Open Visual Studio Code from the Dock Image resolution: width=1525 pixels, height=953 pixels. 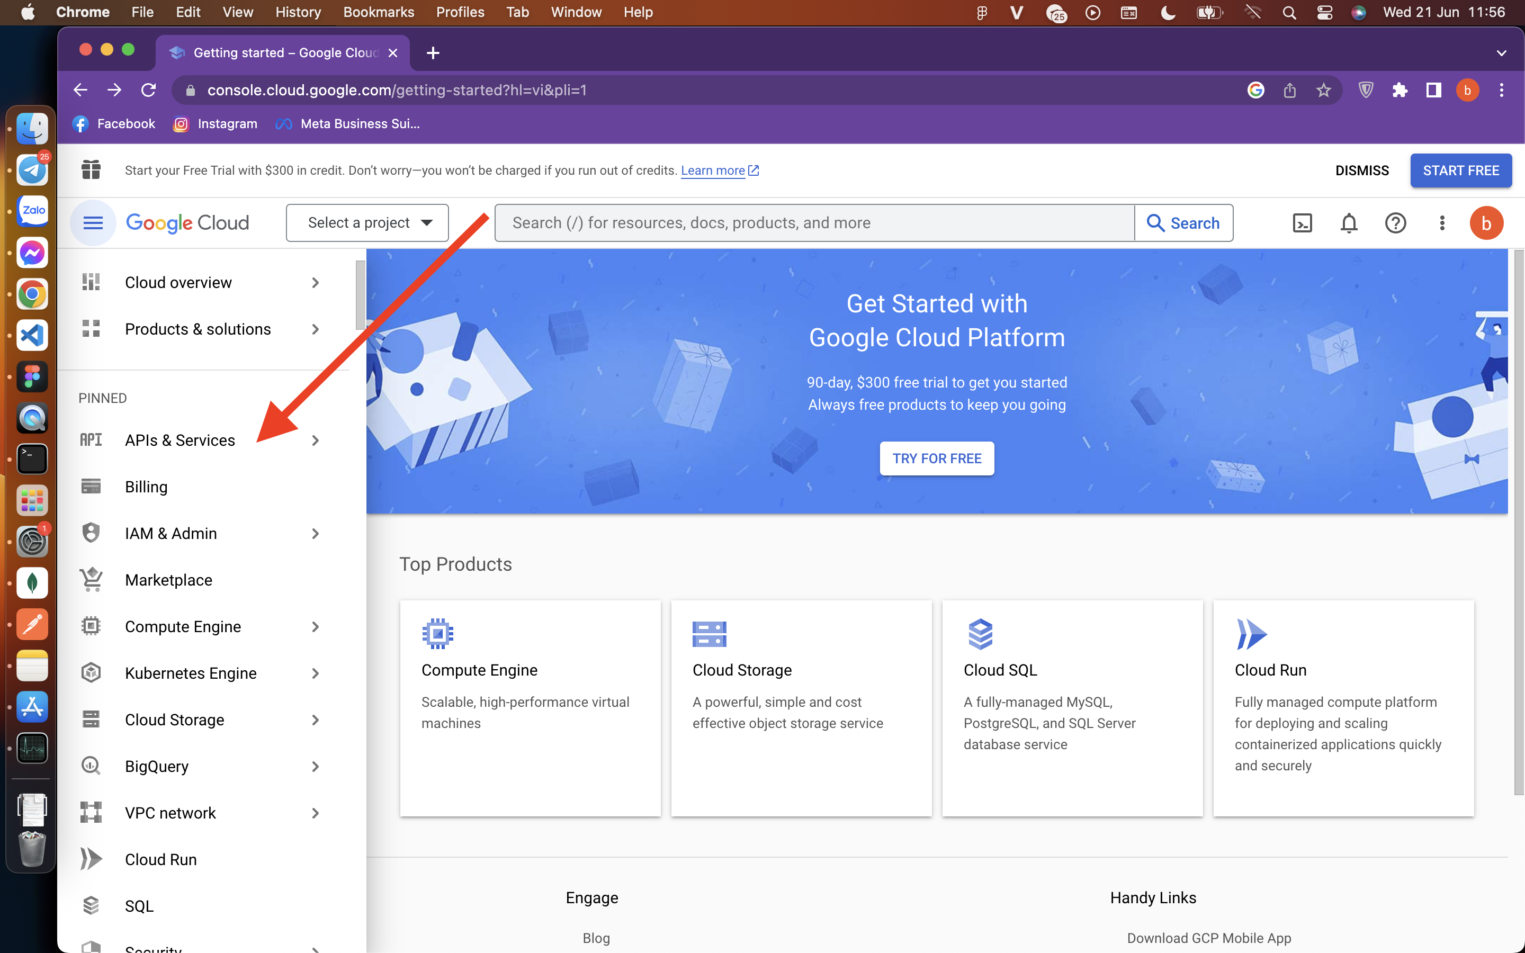pos(32,335)
